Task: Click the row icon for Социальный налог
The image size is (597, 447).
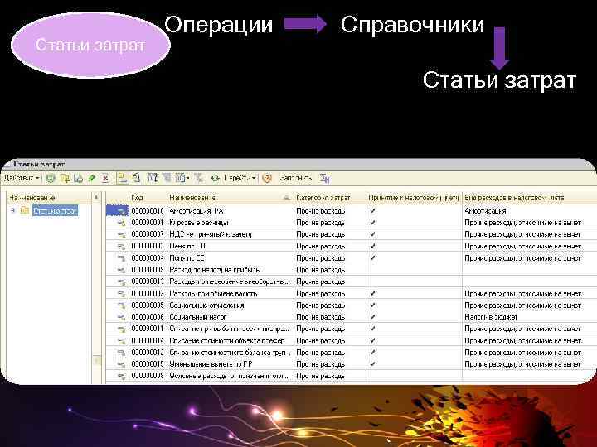Action: coord(121,317)
